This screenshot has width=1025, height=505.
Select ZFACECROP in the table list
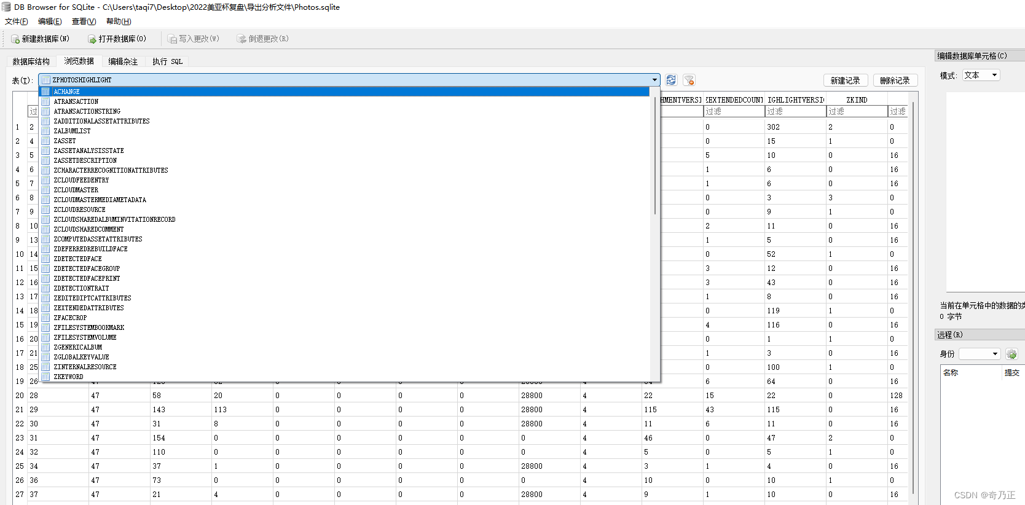tap(345, 318)
